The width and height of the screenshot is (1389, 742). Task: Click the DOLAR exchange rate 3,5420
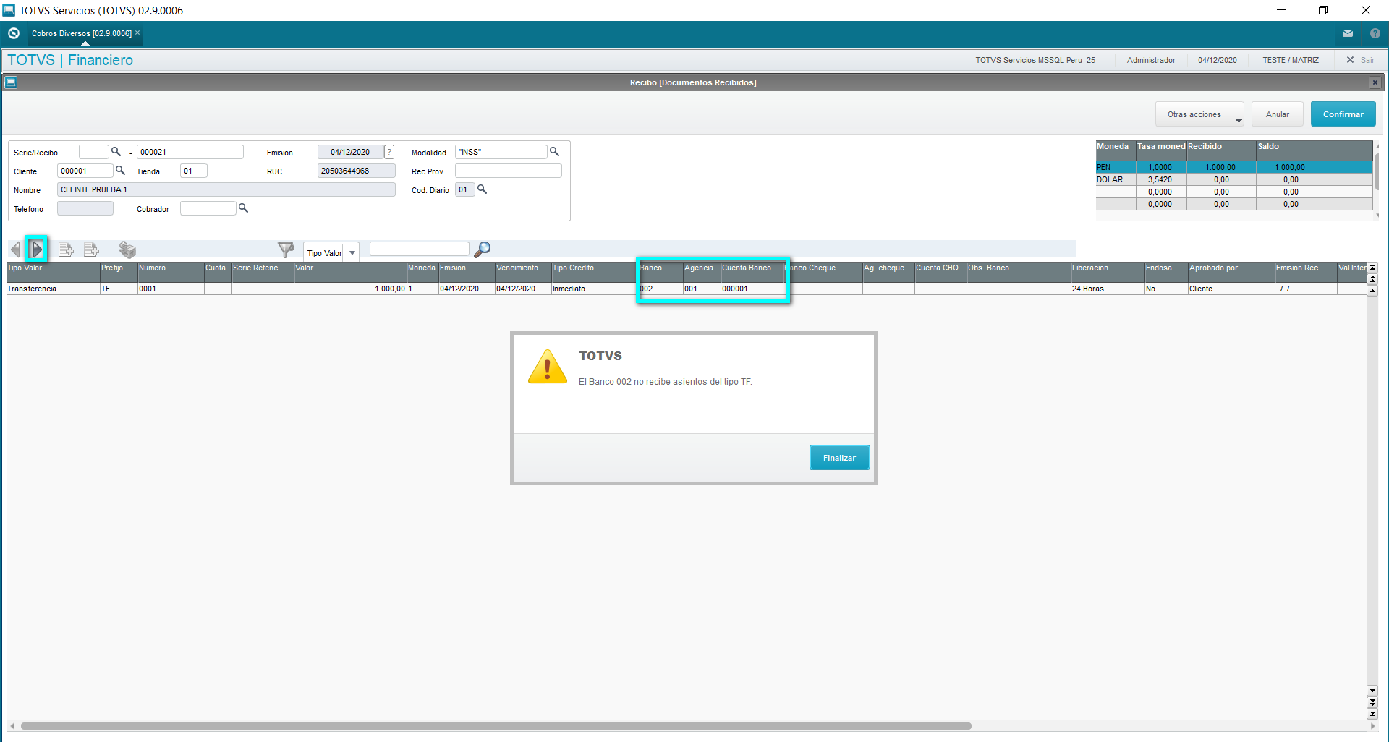coord(1160,179)
